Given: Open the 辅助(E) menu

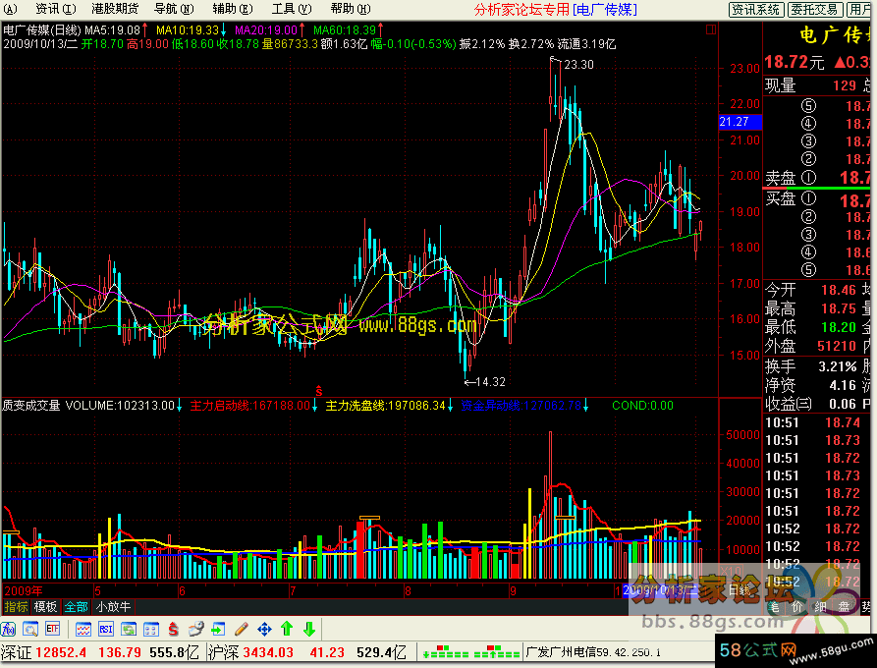Looking at the screenshot, I should point(233,9).
